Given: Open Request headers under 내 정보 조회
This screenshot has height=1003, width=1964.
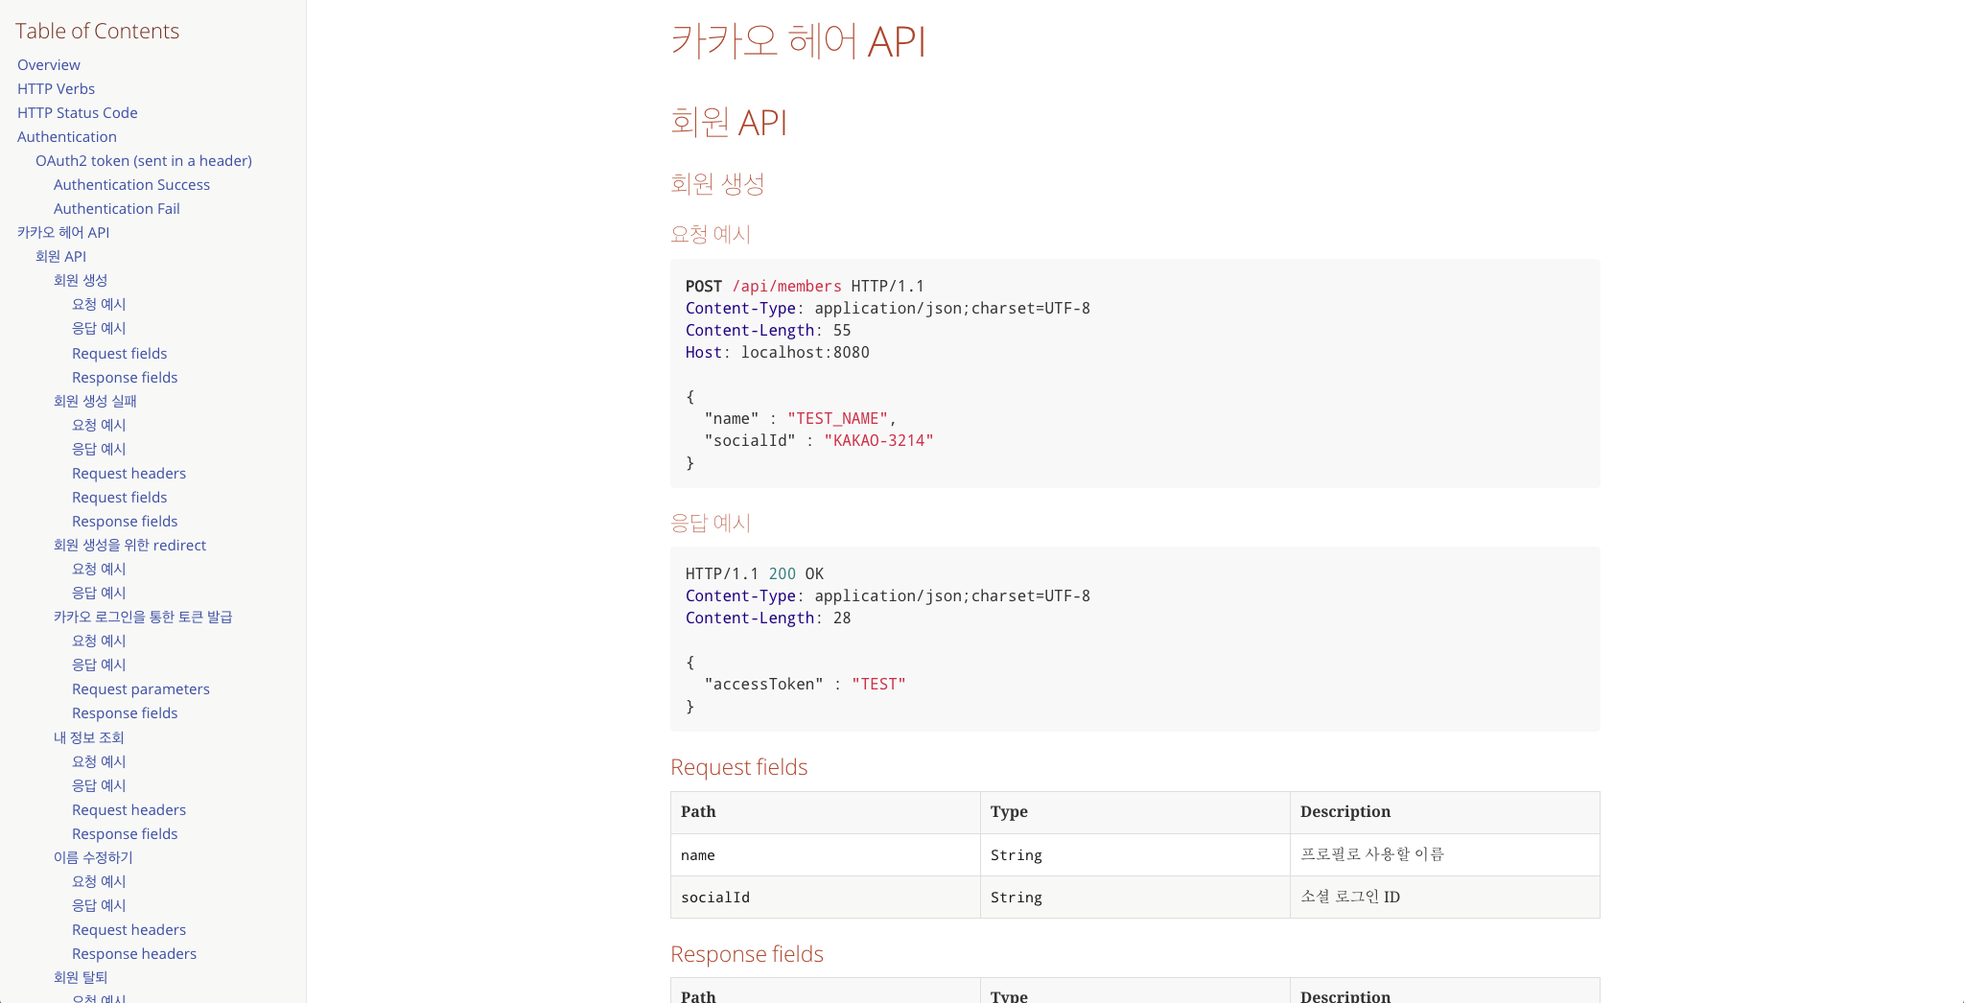Looking at the screenshot, I should (x=129, y=809).
